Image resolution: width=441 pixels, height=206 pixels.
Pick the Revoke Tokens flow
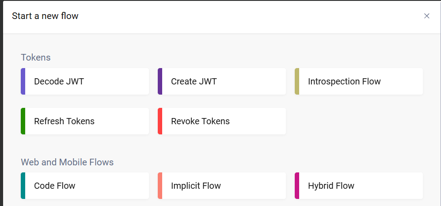tap(222, 121)
